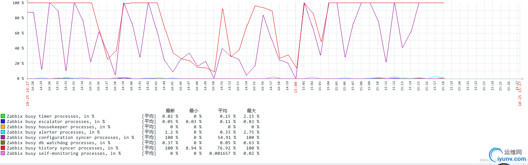Click the '15:10' time axis label
Image resolution: width=528 pixels, height=165 pixels.
[377, 86]
